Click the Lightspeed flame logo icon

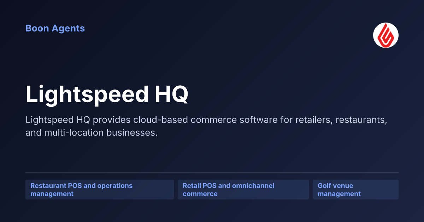pos(386,35)
